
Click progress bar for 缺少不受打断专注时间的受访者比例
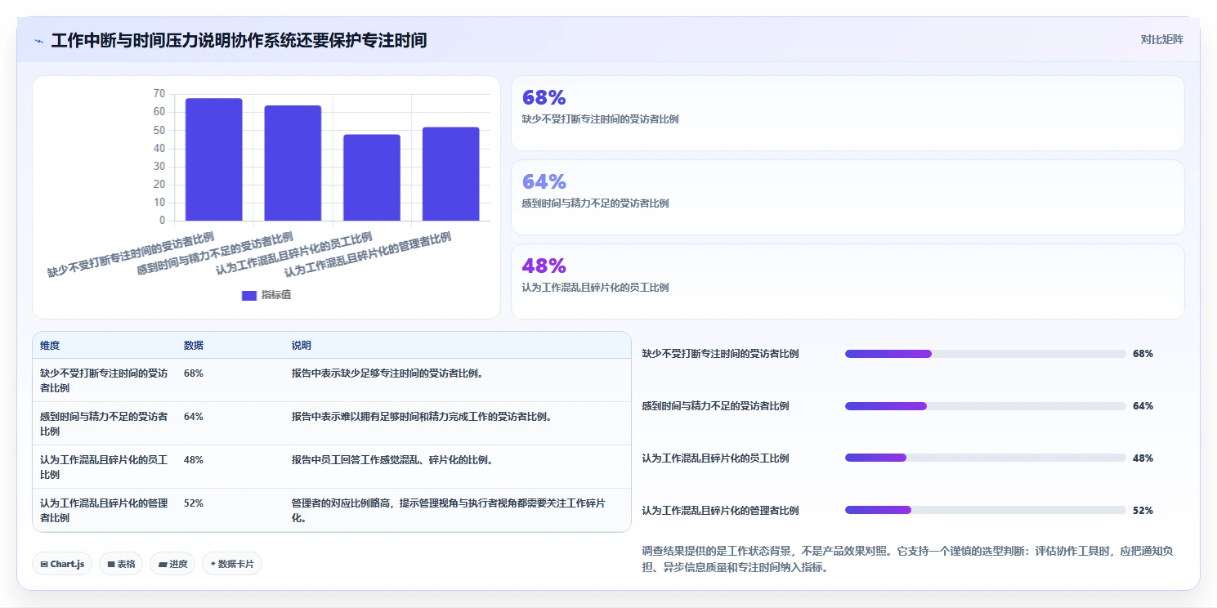[986, 354]
